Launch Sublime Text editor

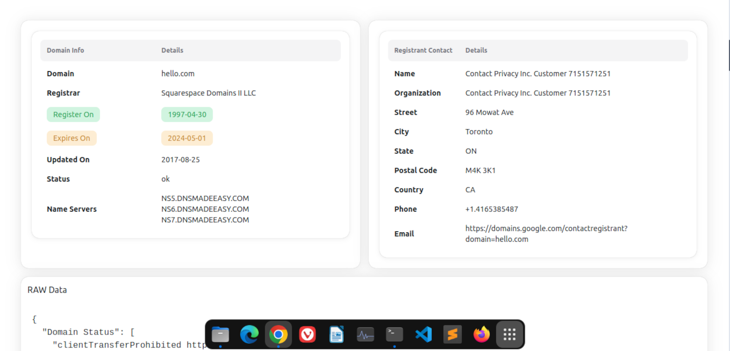click(x=452, y=334)
